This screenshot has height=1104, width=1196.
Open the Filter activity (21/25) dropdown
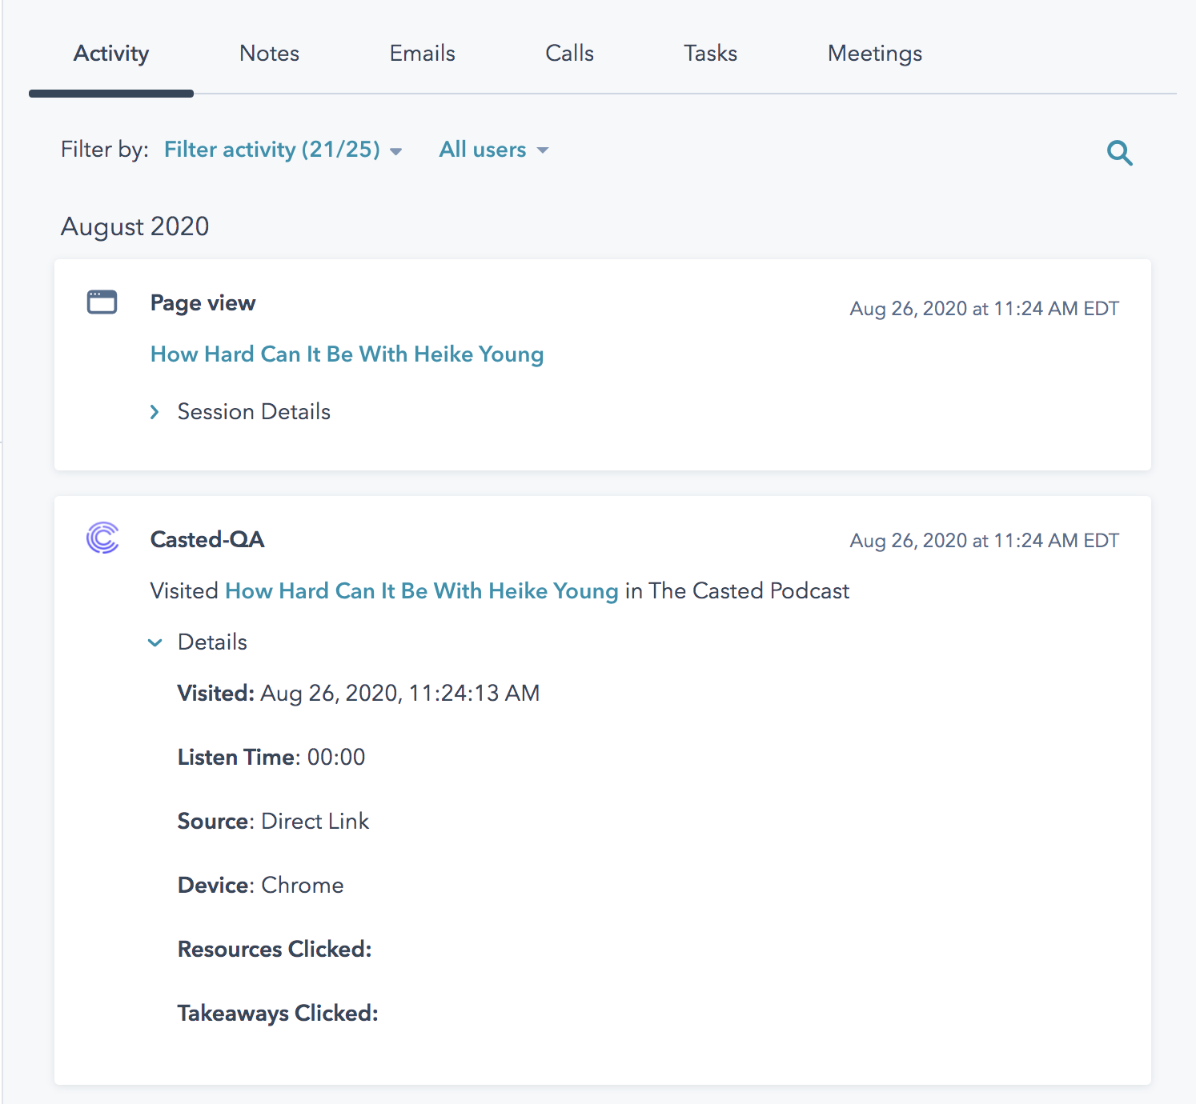pyautogui.click(x=283, y=150)
